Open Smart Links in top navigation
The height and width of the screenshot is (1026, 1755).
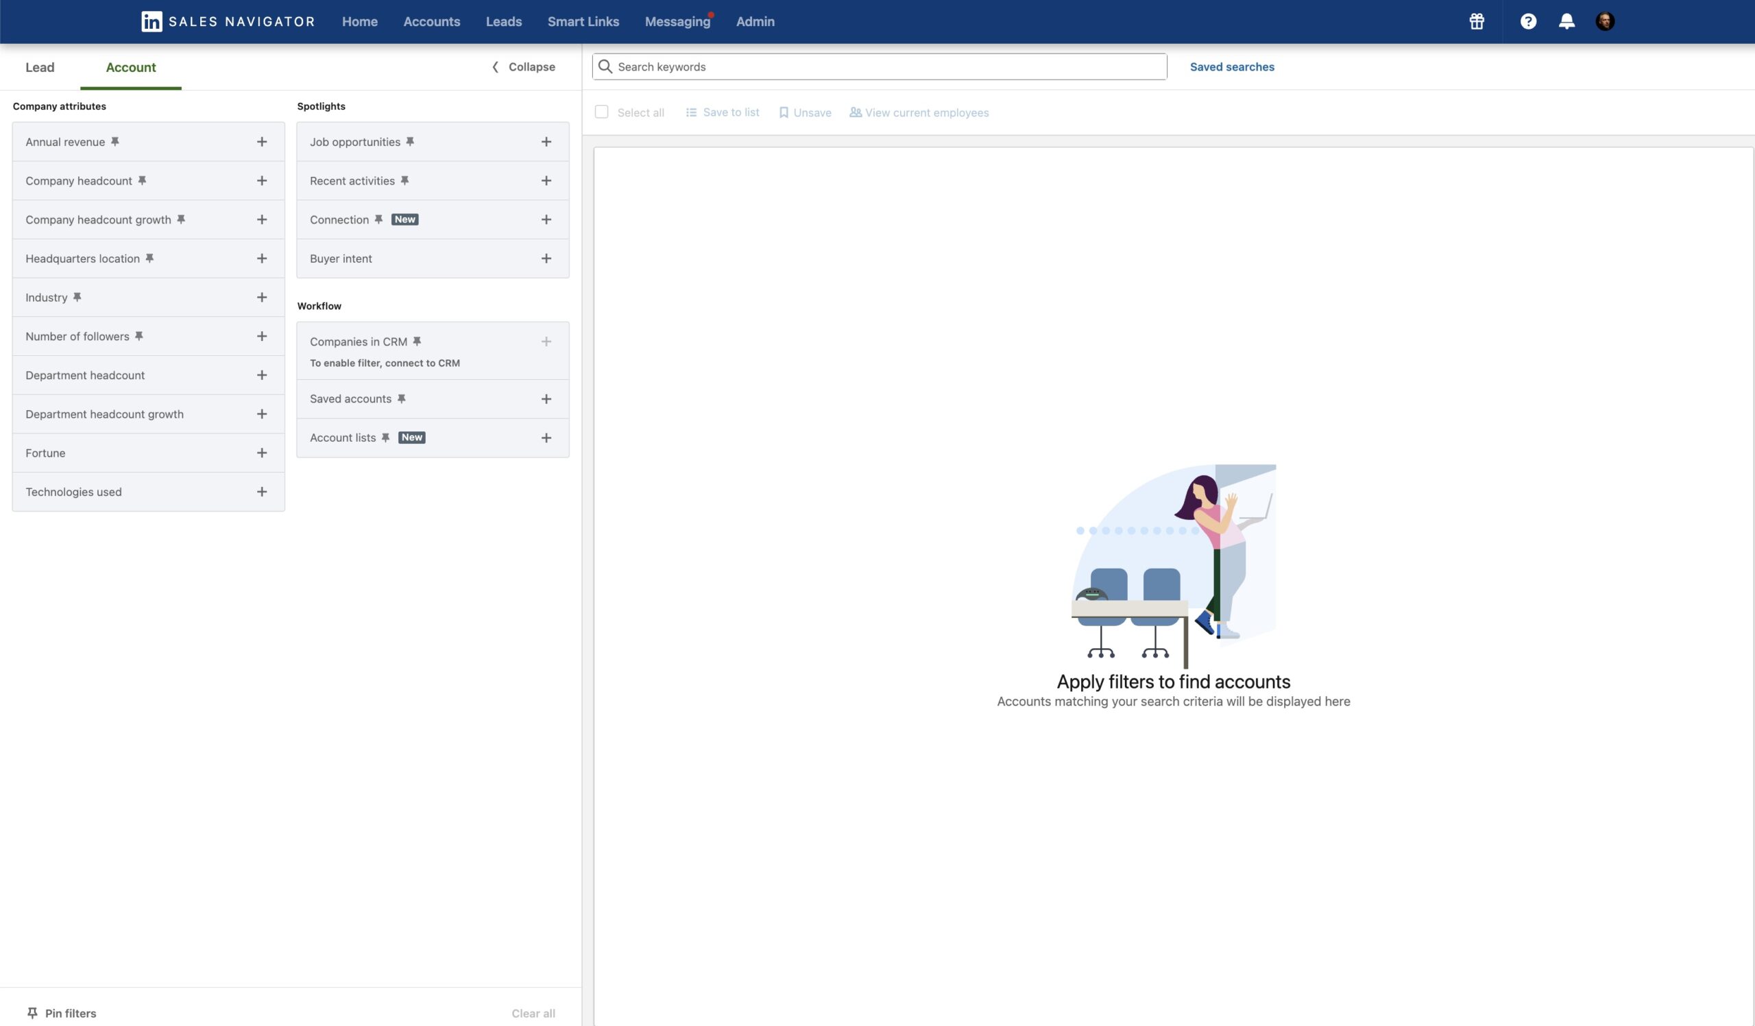(583, 21)
